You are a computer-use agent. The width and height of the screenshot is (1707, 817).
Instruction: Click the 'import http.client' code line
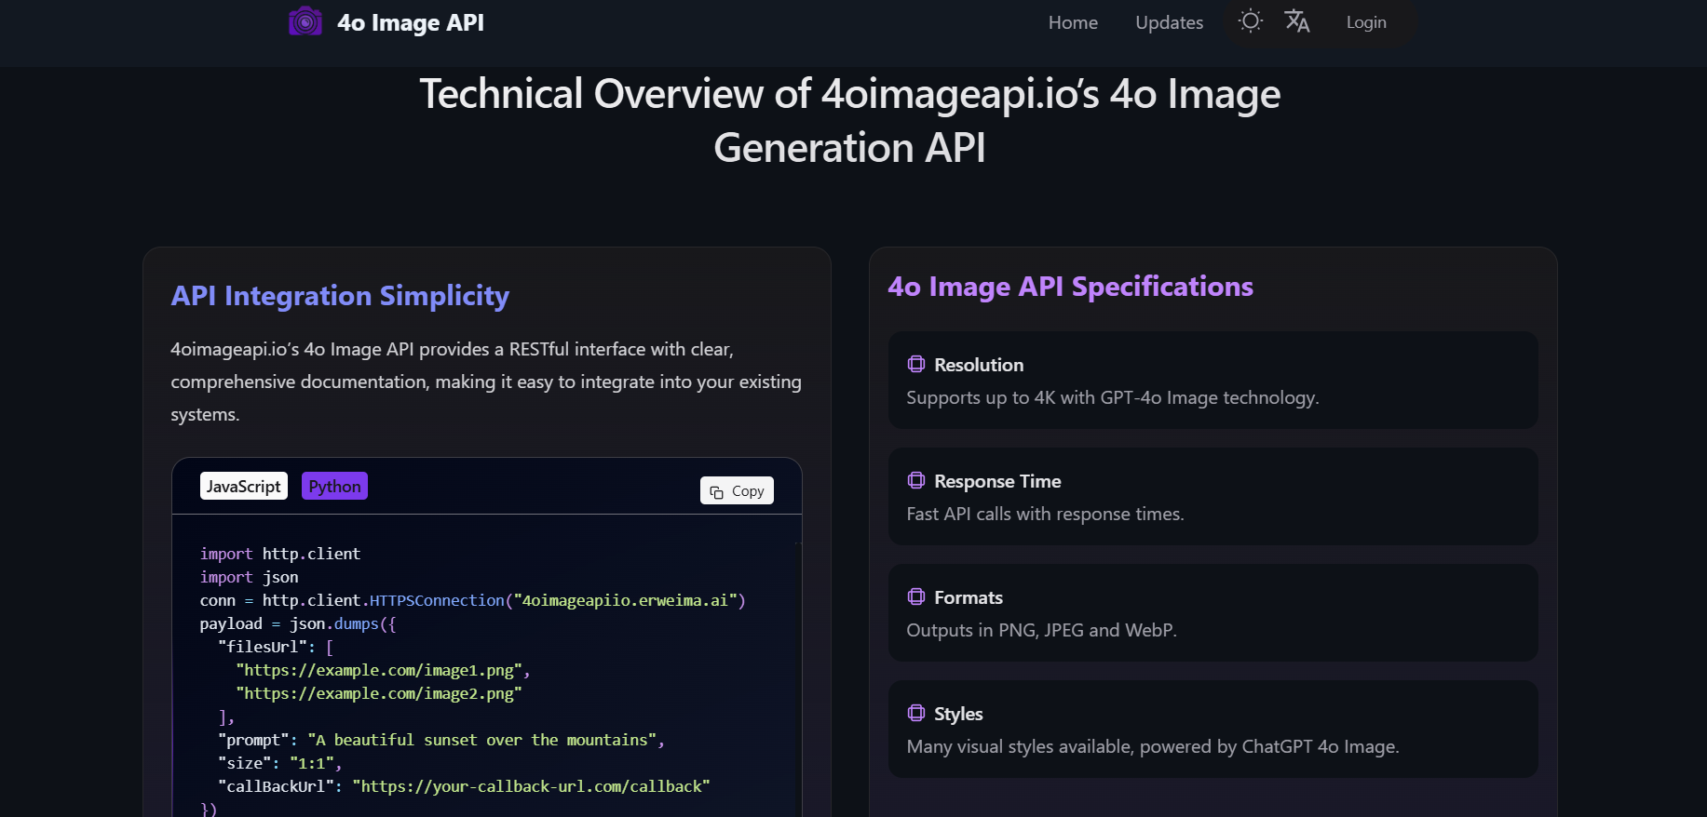[280, 554]
